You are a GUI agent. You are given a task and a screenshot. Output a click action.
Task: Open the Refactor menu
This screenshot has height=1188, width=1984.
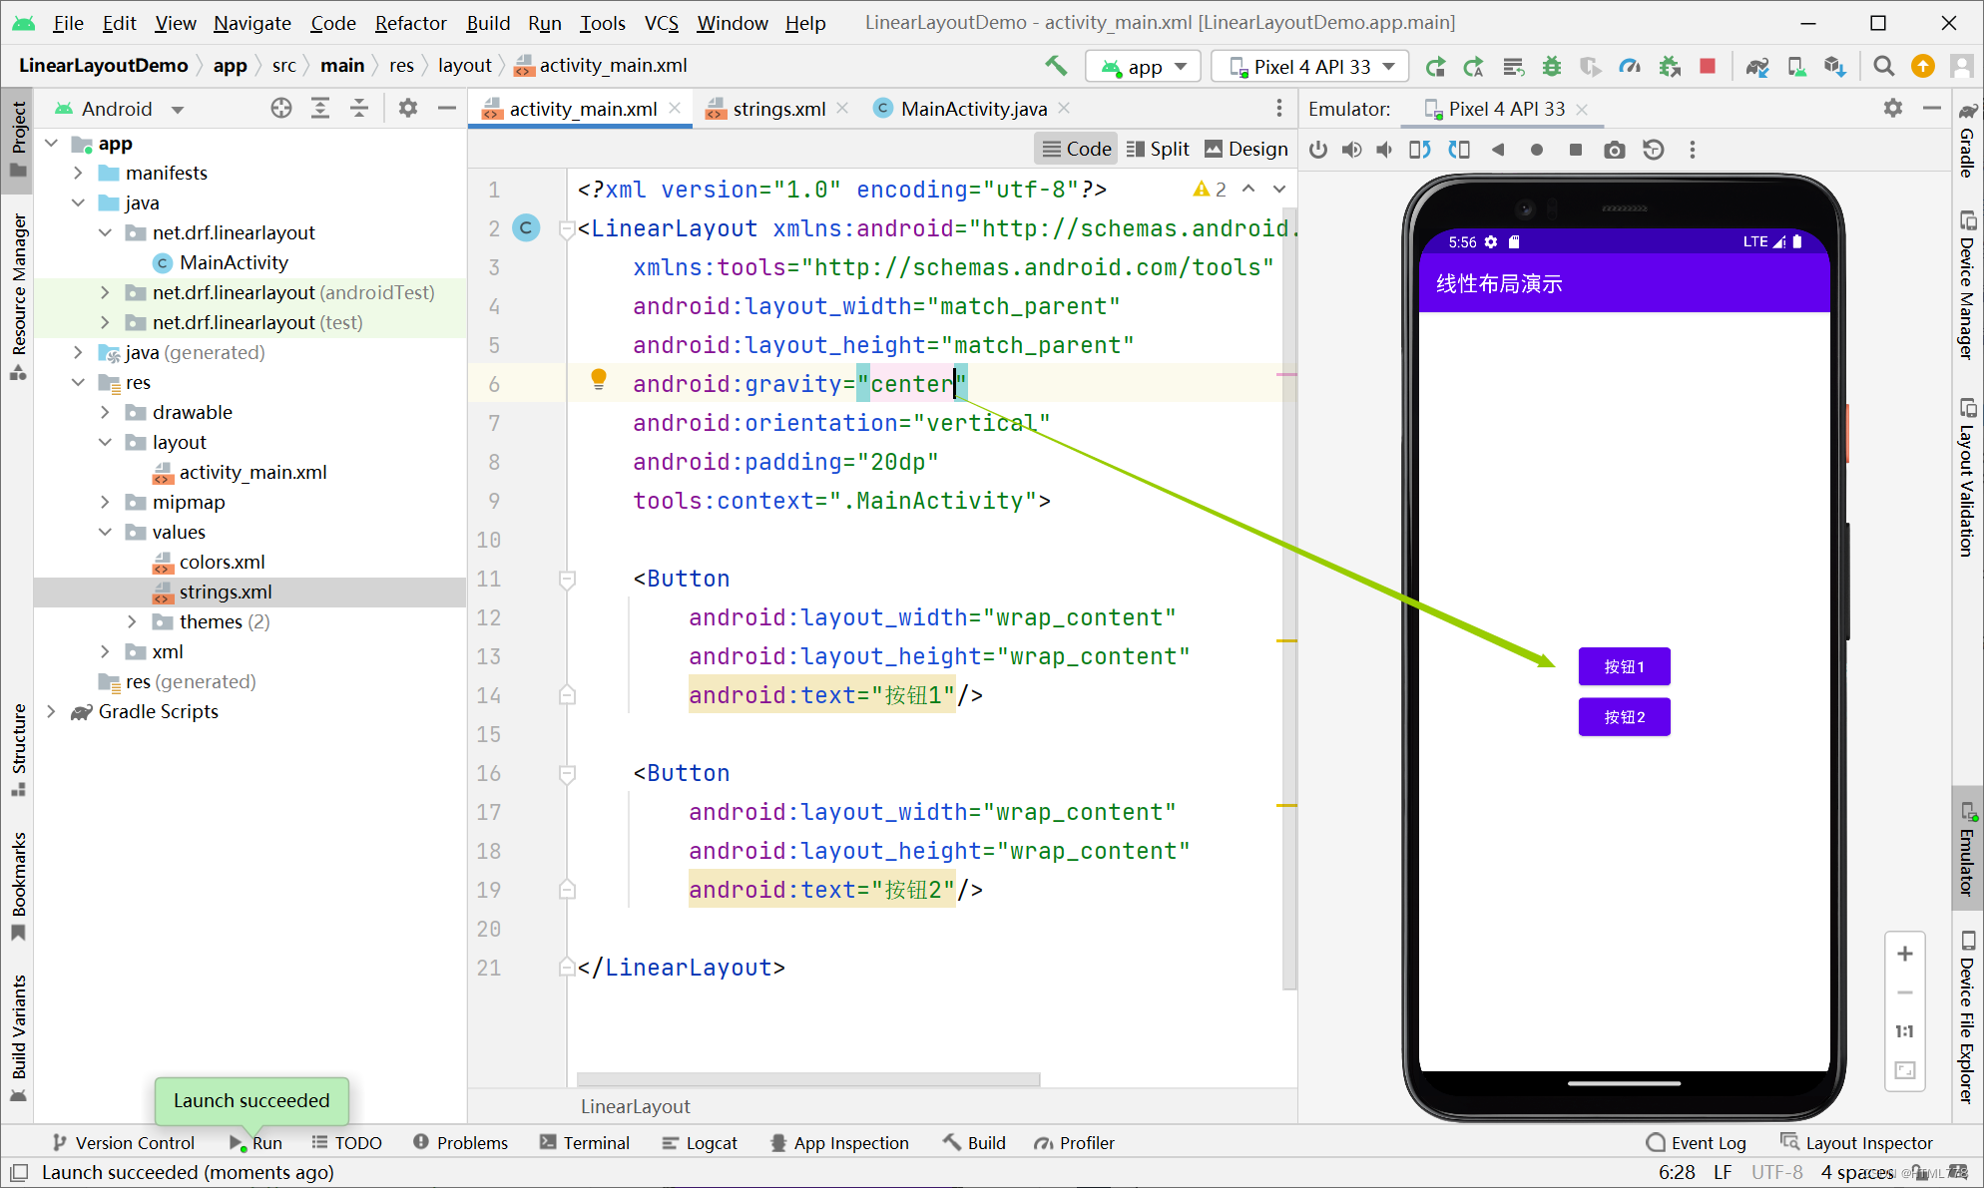tap(410, 23)
